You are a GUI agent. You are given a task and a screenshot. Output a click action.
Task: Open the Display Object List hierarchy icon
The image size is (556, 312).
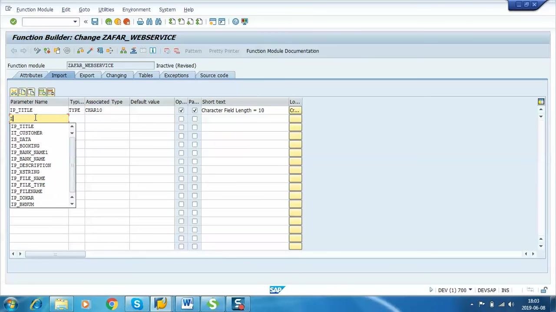pos(124,51)
